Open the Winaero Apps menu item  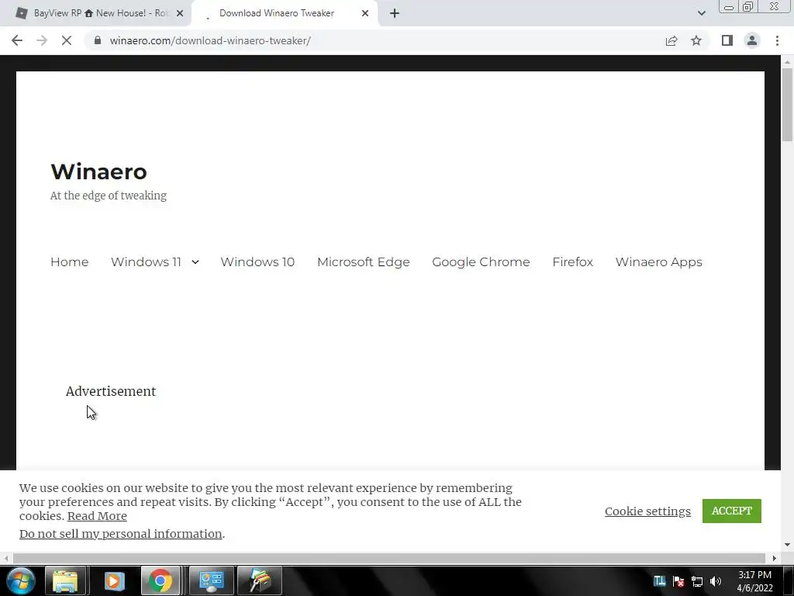point(659,262)
